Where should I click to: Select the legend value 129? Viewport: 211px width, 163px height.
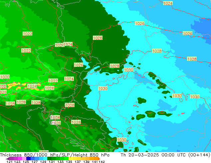43,162
